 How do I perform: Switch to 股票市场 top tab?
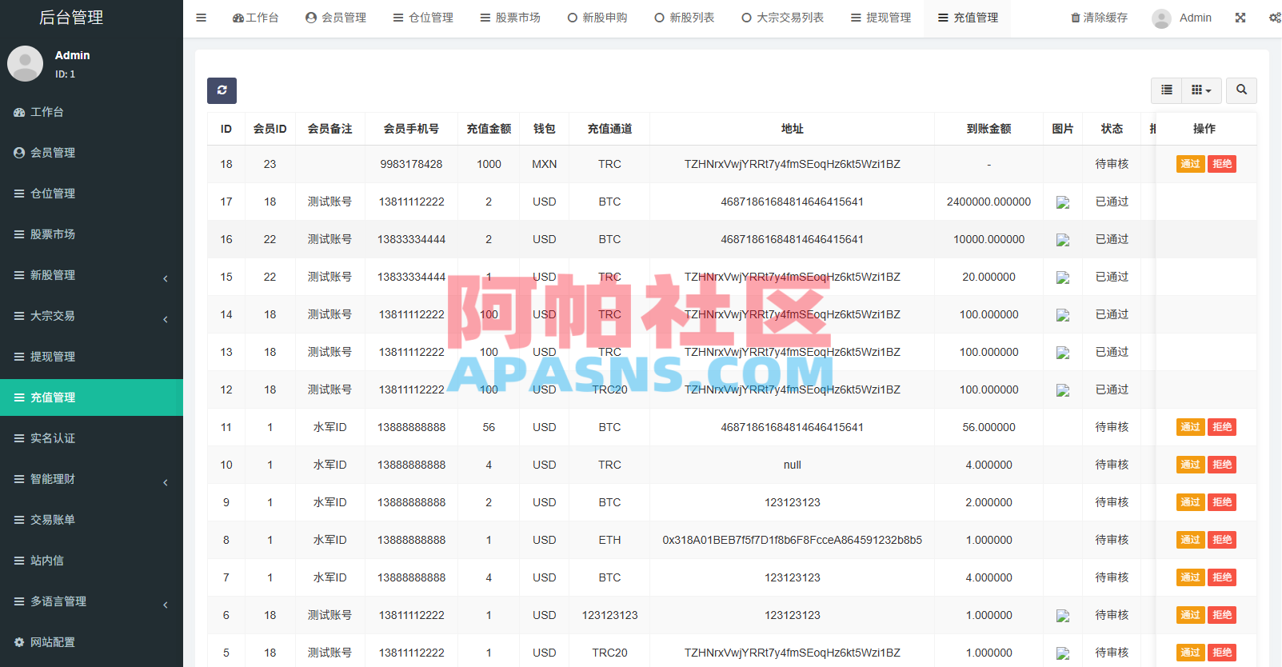[510, 18]
